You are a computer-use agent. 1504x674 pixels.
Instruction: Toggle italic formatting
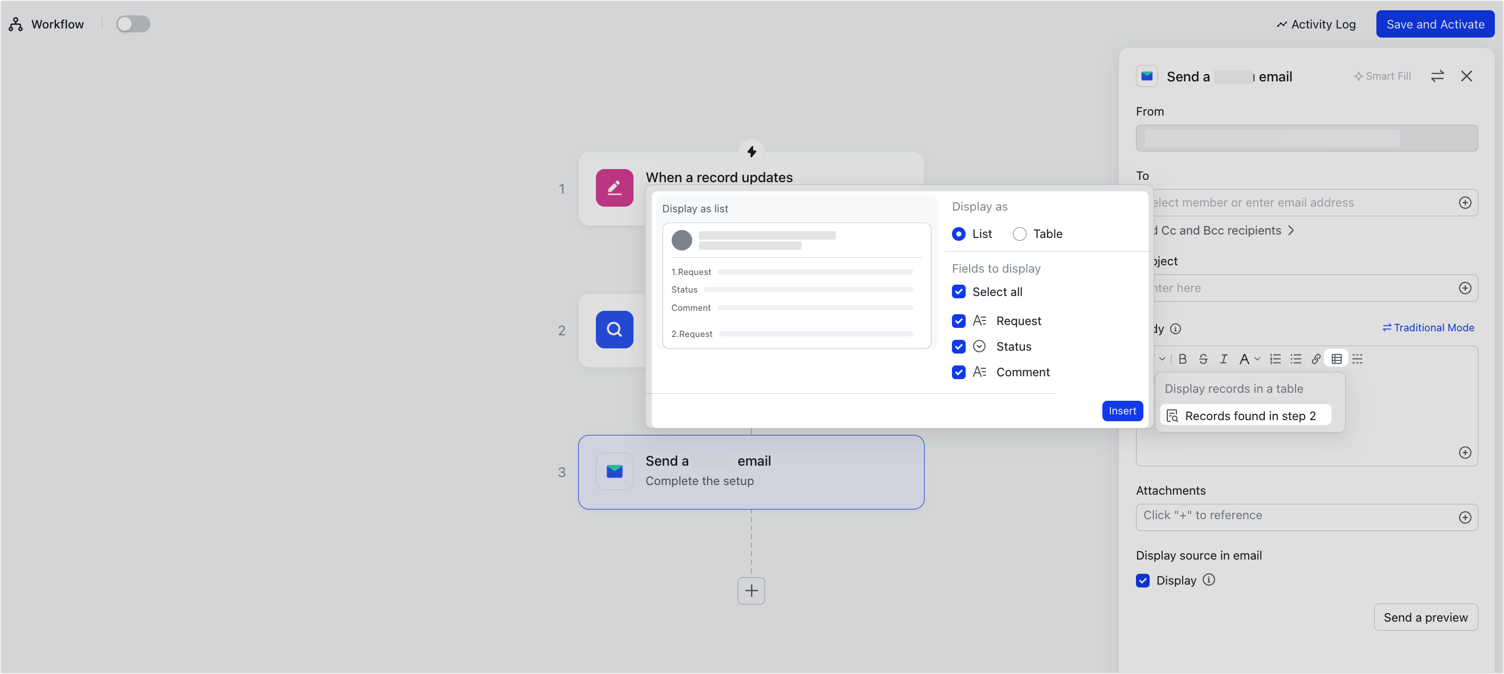point(1223,359)
